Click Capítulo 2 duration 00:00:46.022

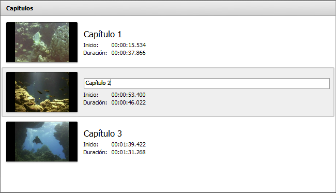coord(129,102)
